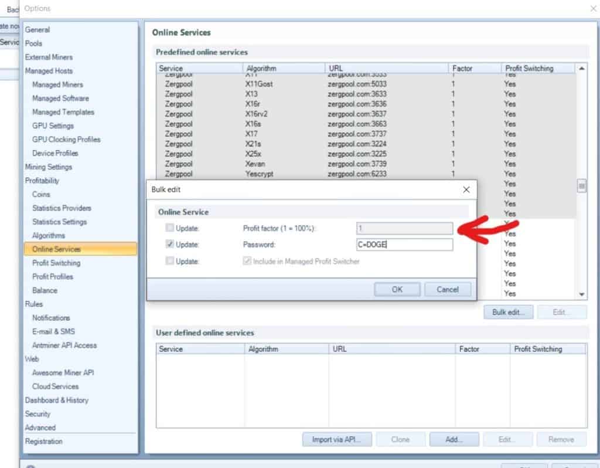Uncheck the Update checkbox for Password
600x468 pixels.
click(x=169, y=245)
